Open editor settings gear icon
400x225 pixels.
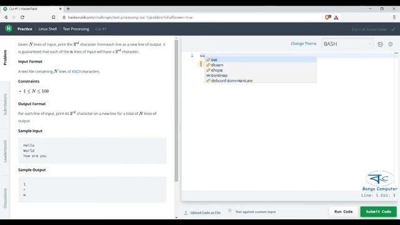tap(390, 44)
